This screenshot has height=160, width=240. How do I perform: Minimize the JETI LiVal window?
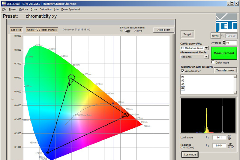click(229, 4)
